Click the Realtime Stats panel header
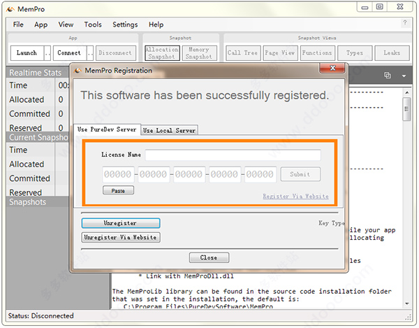The height and width of the screenshot is (328, 419). click(38, 73)
